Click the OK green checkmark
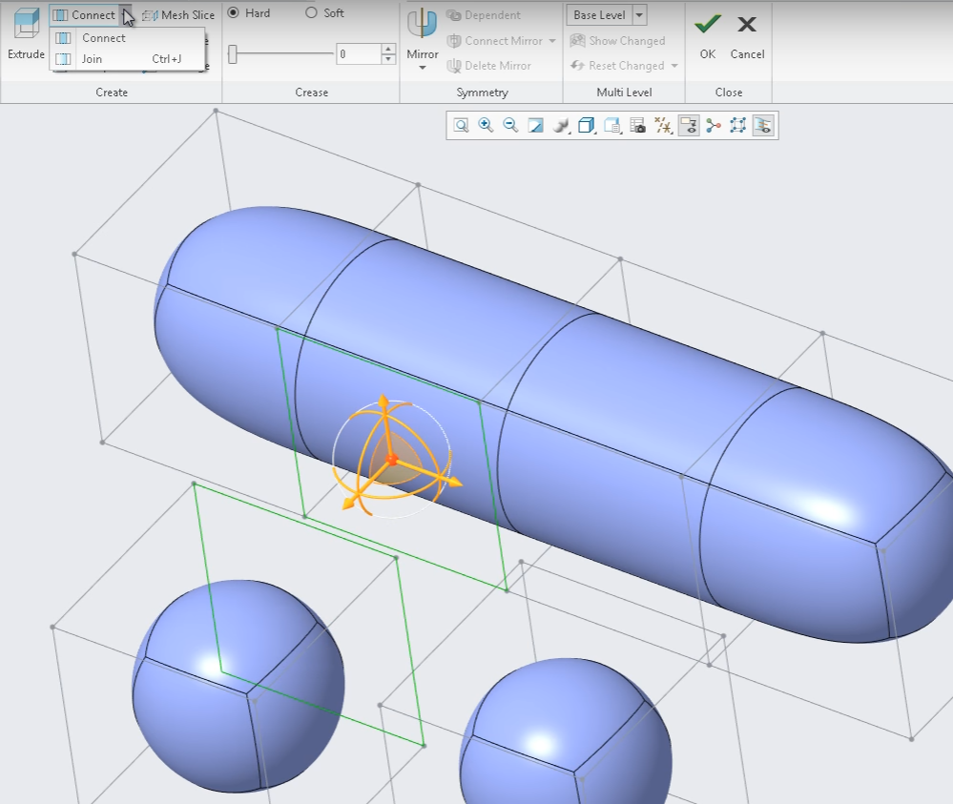 click(708, 24)
